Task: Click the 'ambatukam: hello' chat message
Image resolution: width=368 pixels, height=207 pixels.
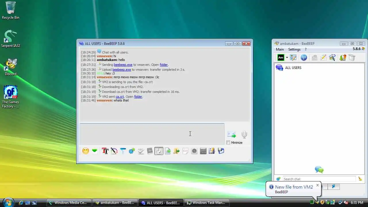Action: tap(111, 60)
